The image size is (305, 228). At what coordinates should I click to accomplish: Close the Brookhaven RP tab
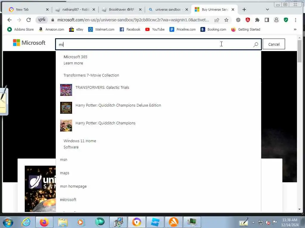(x=140, y=9)
